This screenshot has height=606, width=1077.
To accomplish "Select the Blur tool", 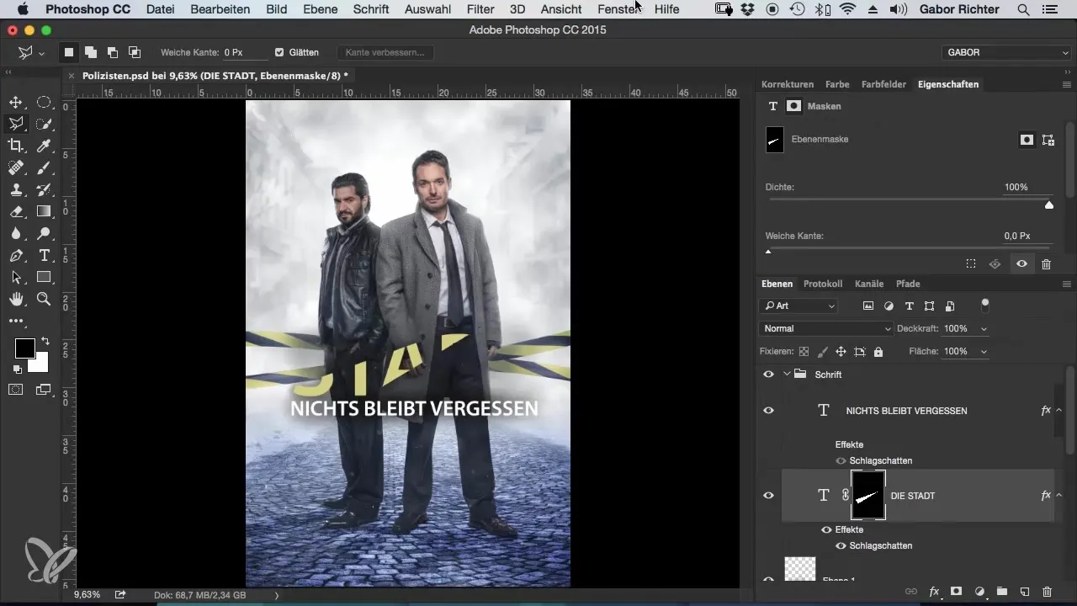I will [x=16, y=233].
